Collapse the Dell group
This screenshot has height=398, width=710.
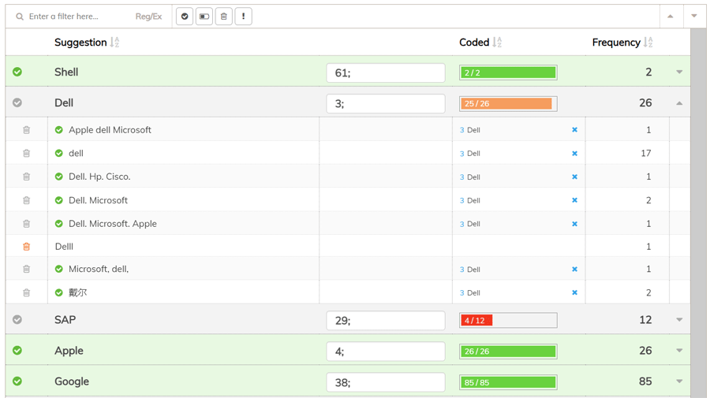pyautogui.click(x=679, y=103)
